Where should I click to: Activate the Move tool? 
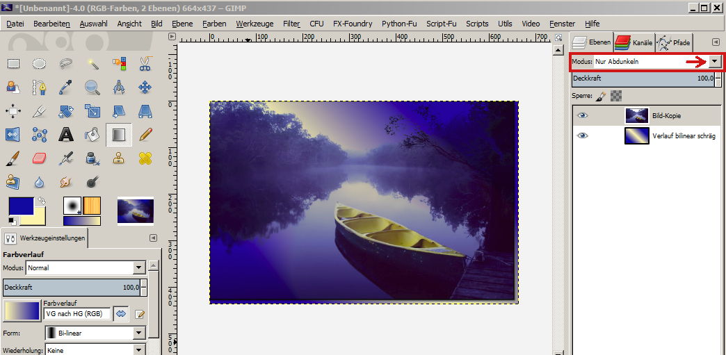coord(145,87)
